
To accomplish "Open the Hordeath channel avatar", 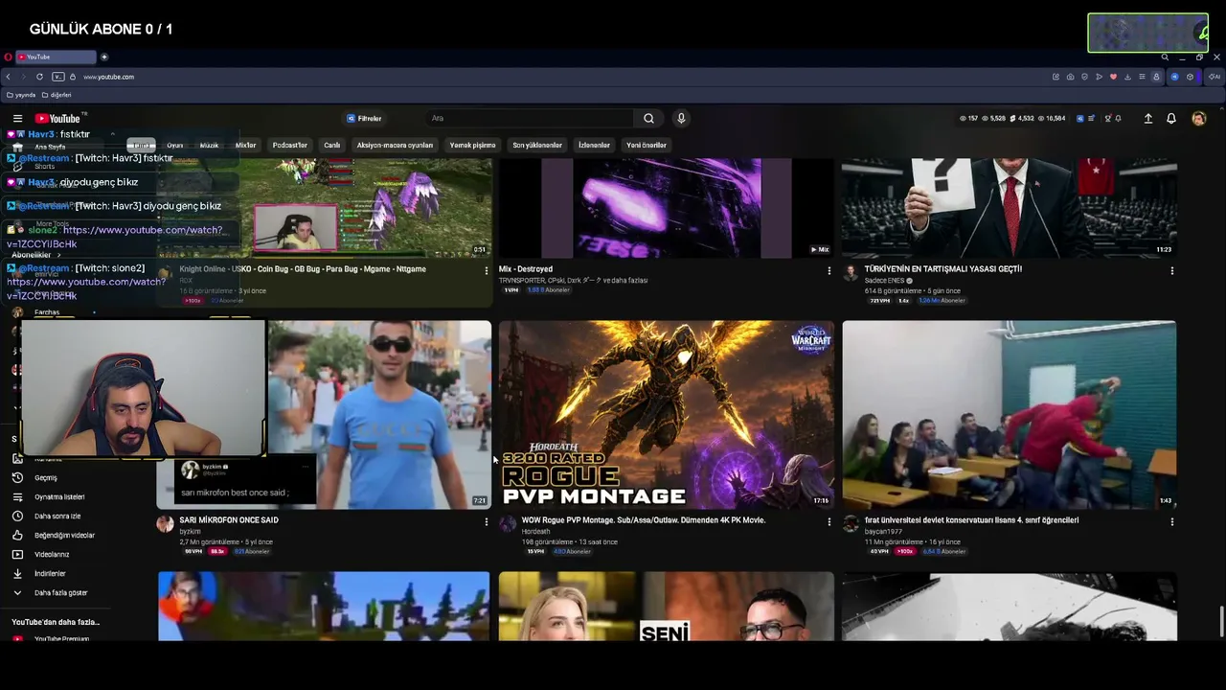I will (508, 524).
